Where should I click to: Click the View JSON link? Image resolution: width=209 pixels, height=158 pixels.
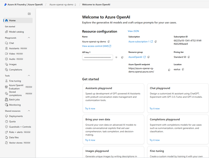click(x=133, y=31)
